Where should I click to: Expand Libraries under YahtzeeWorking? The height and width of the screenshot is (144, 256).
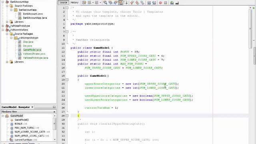coord(7,62)
